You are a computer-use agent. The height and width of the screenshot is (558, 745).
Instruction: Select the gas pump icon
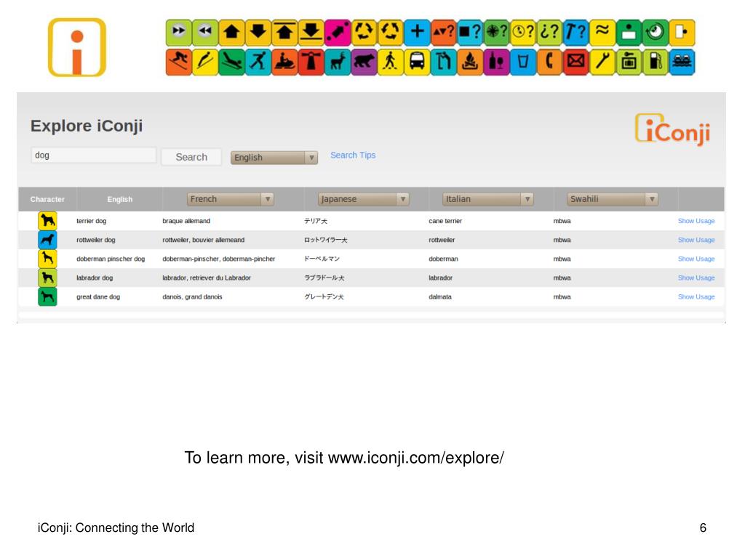656,62
